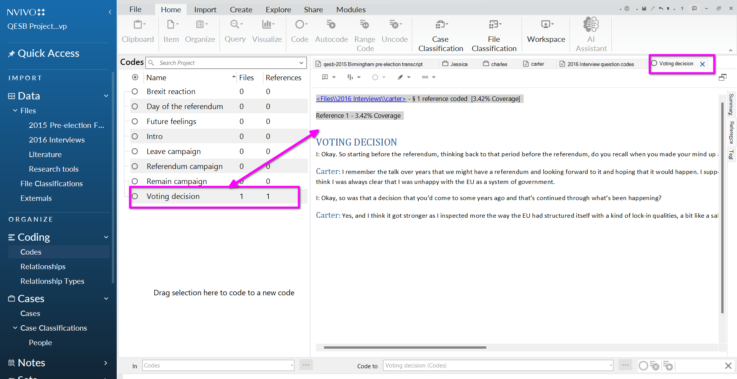Open the Code to dropdown list
Viewport: 737px width, 379px height.
click(x=610, y=366)
